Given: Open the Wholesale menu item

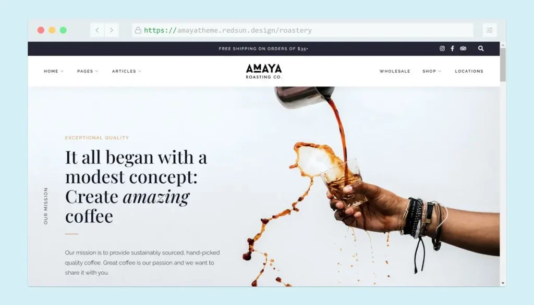Looking at the screenshot, I should click(395, 71).
